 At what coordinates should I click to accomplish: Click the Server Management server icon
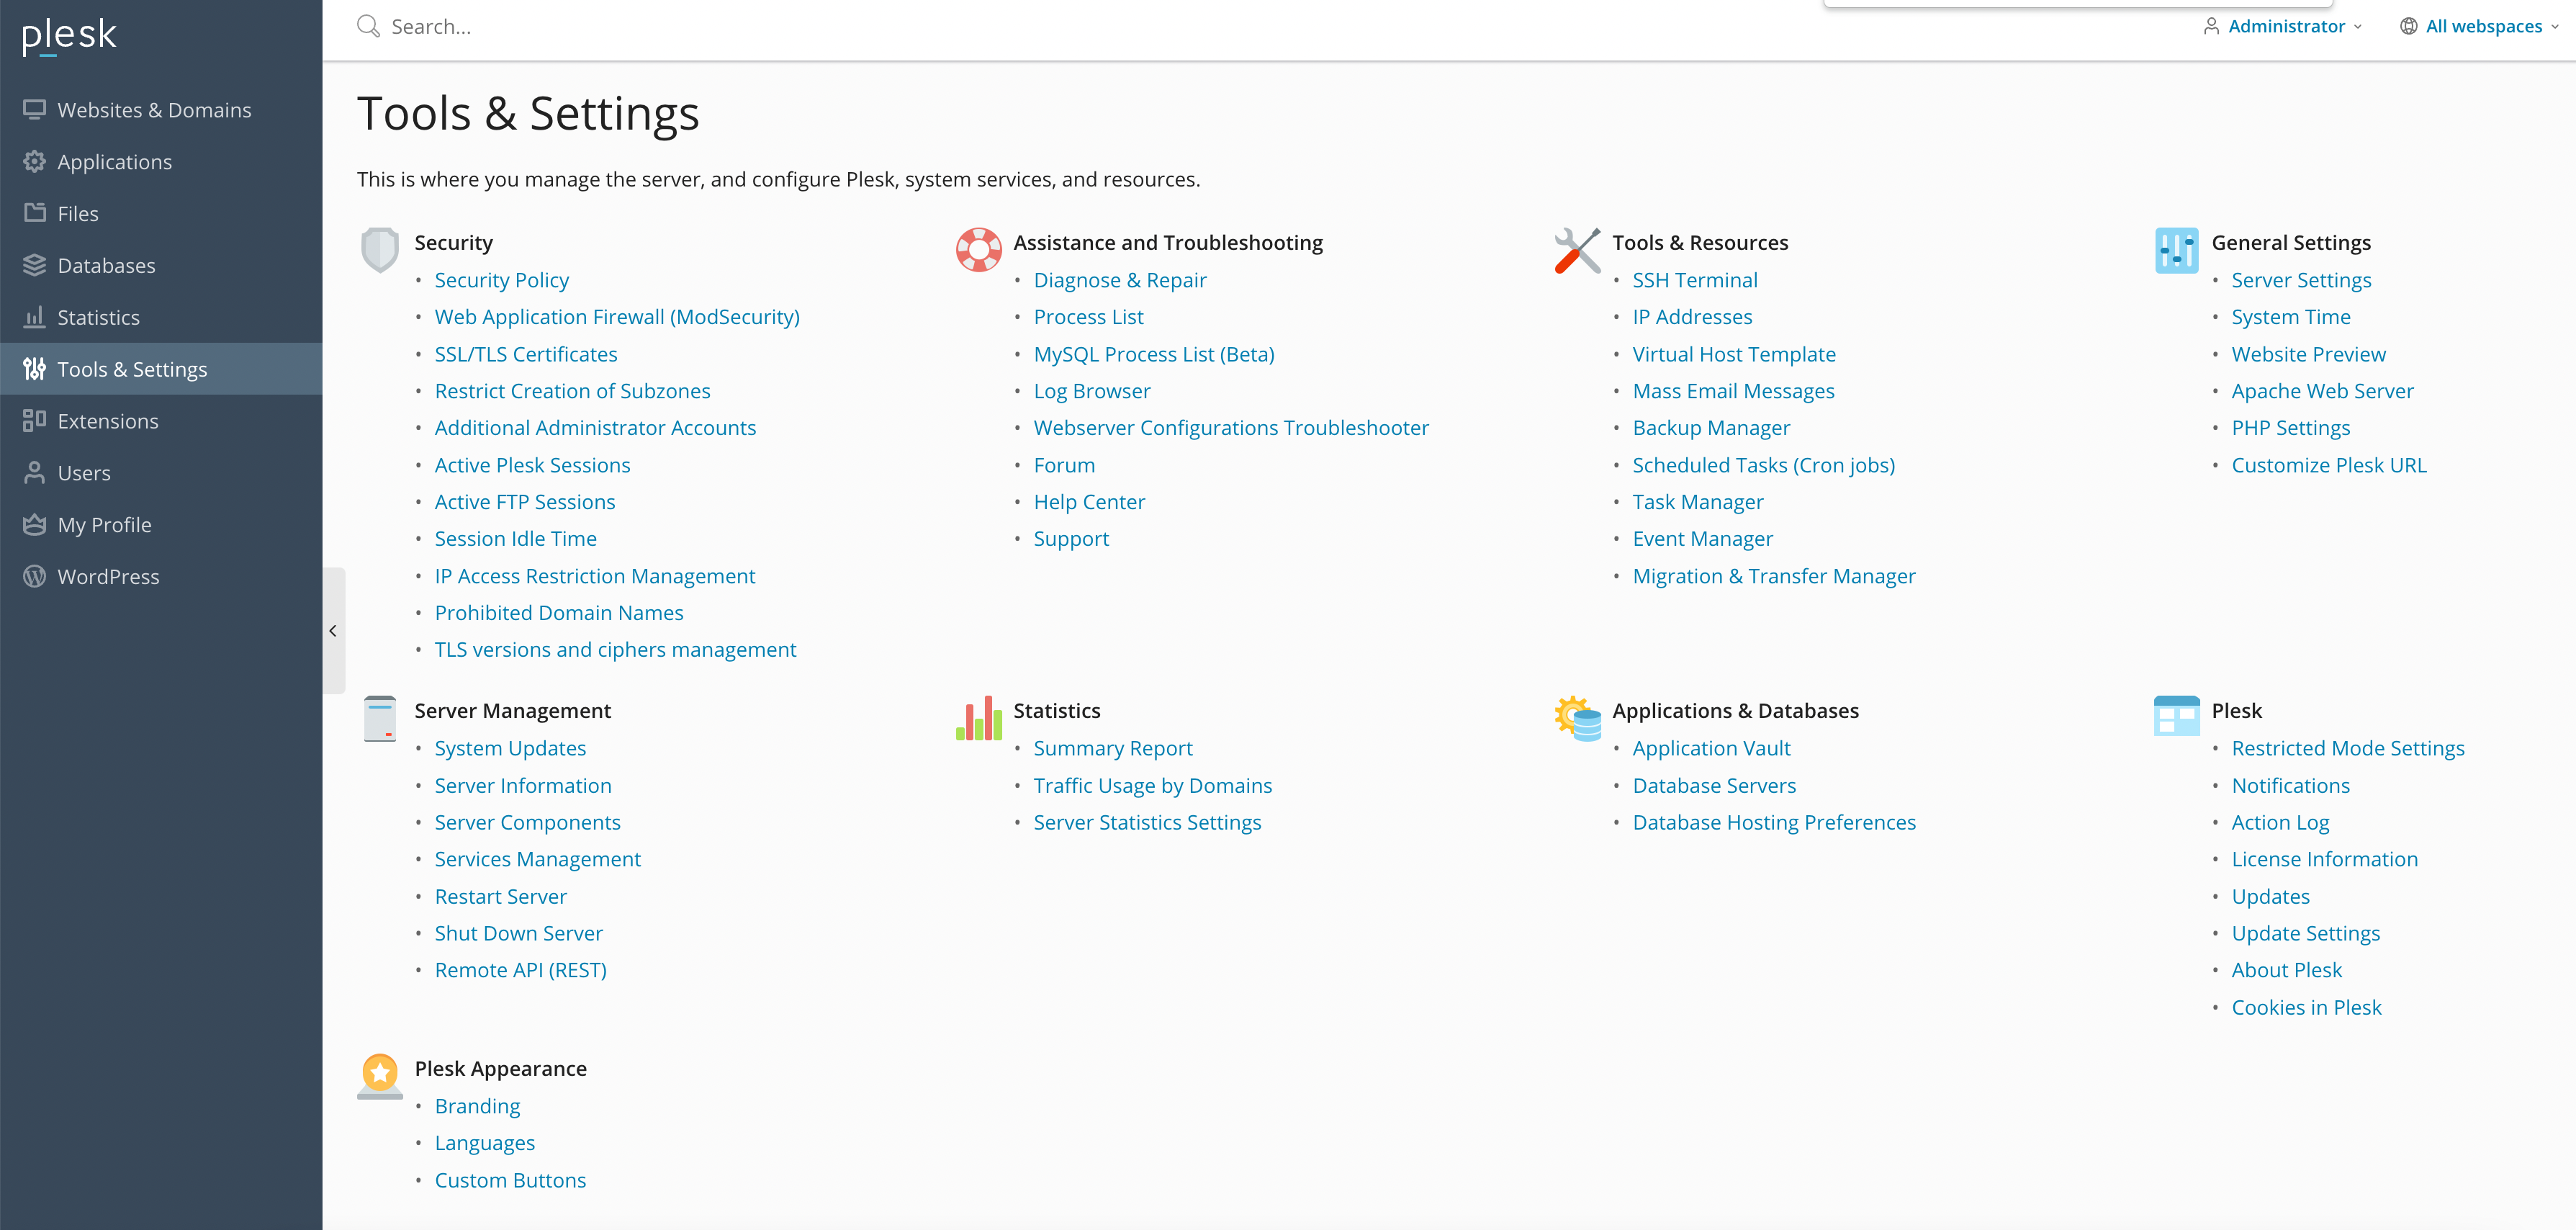pos(380,719)
